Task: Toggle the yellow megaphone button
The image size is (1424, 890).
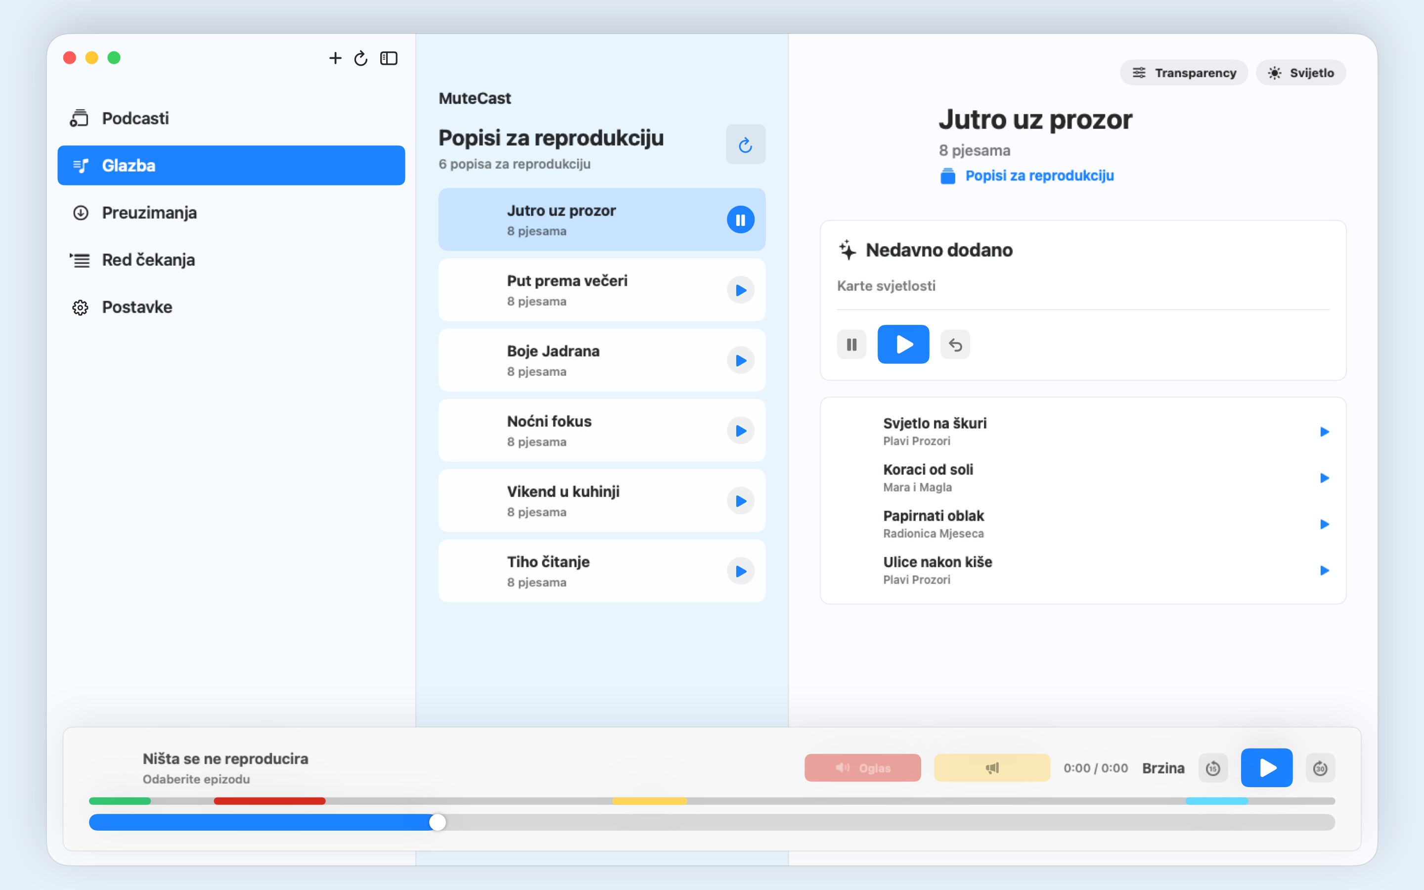Action: [x=992, y=767]
